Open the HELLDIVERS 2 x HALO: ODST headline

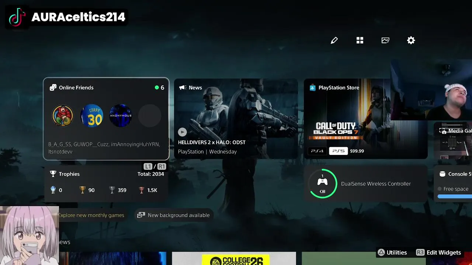coord(212,142)
